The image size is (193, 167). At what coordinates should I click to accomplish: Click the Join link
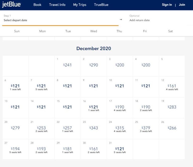tap(182, 5)
